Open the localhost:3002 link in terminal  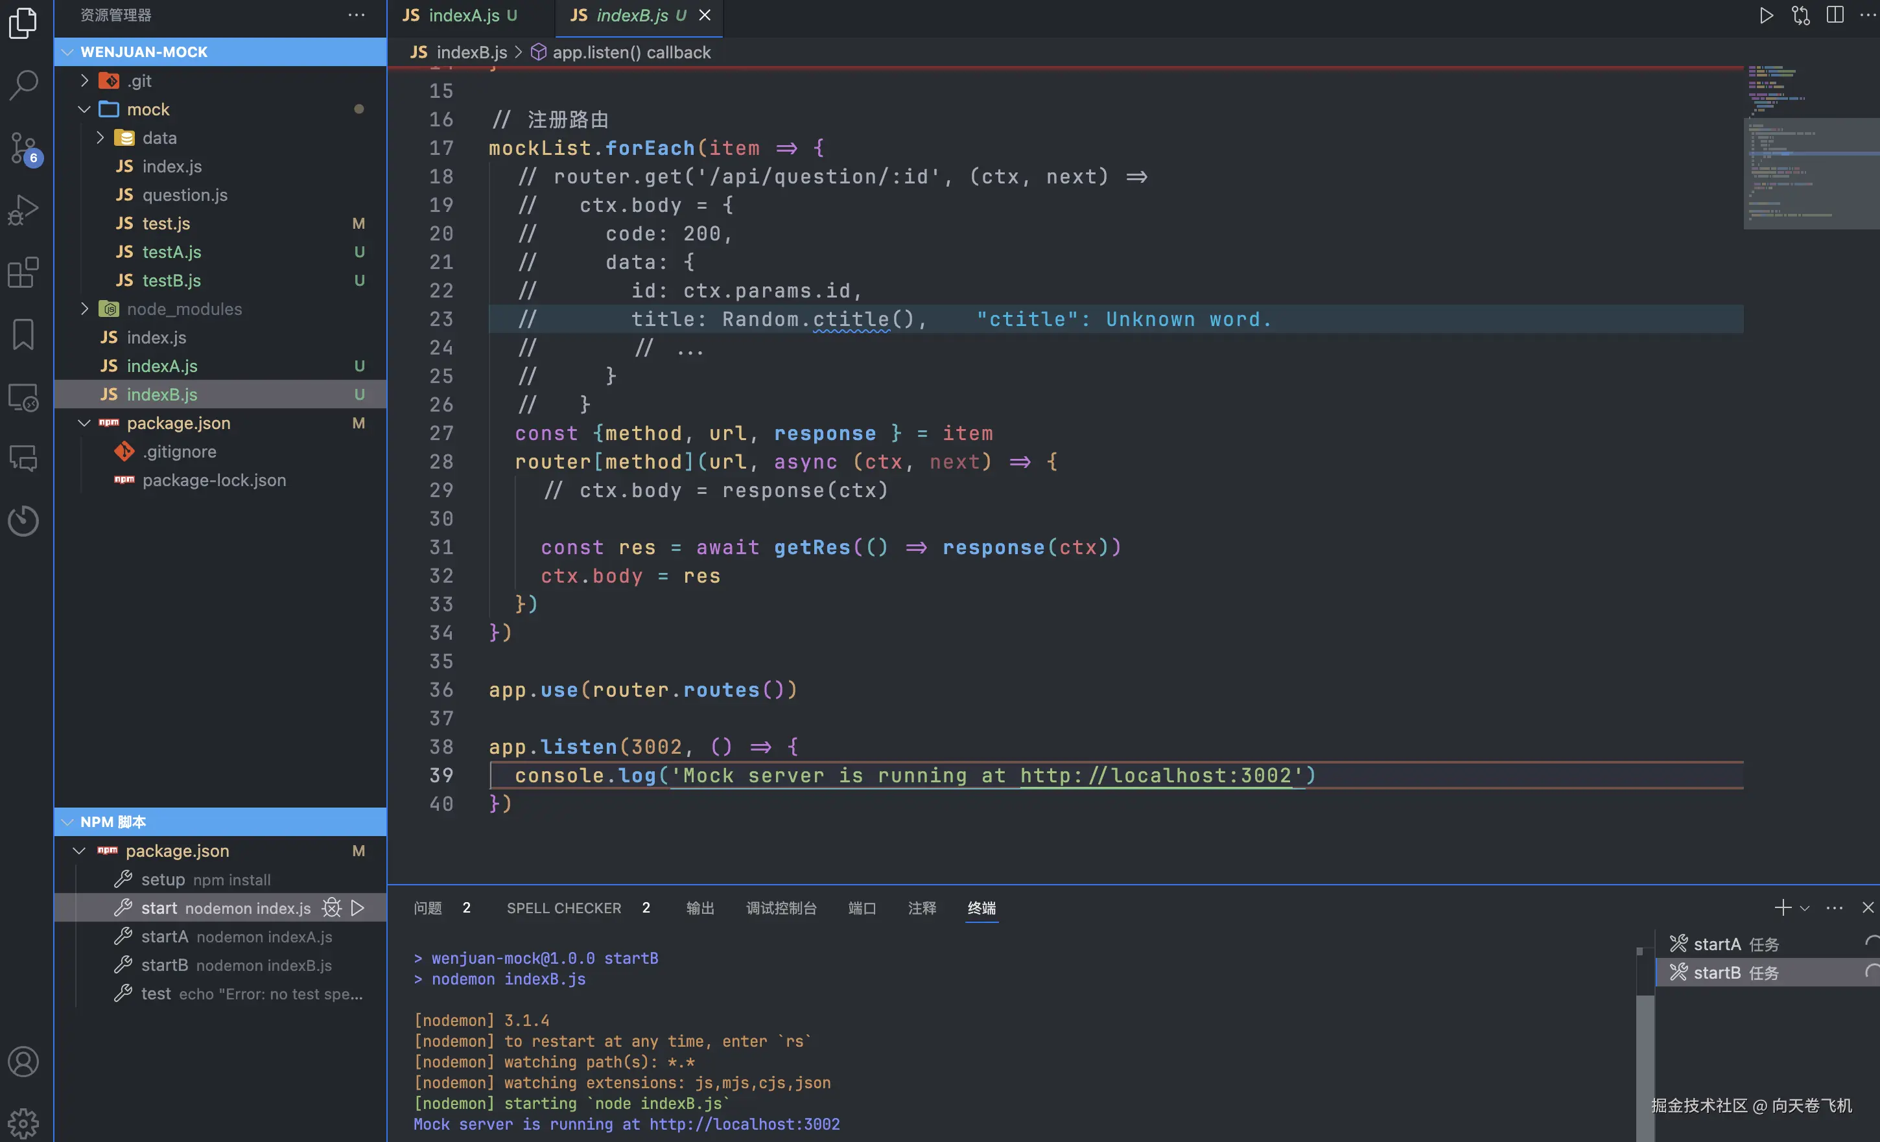(744, 1124)
